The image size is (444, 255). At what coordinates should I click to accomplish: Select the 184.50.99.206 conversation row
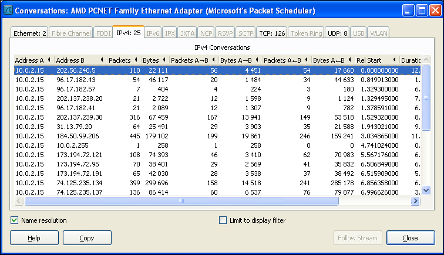(217, 136)
